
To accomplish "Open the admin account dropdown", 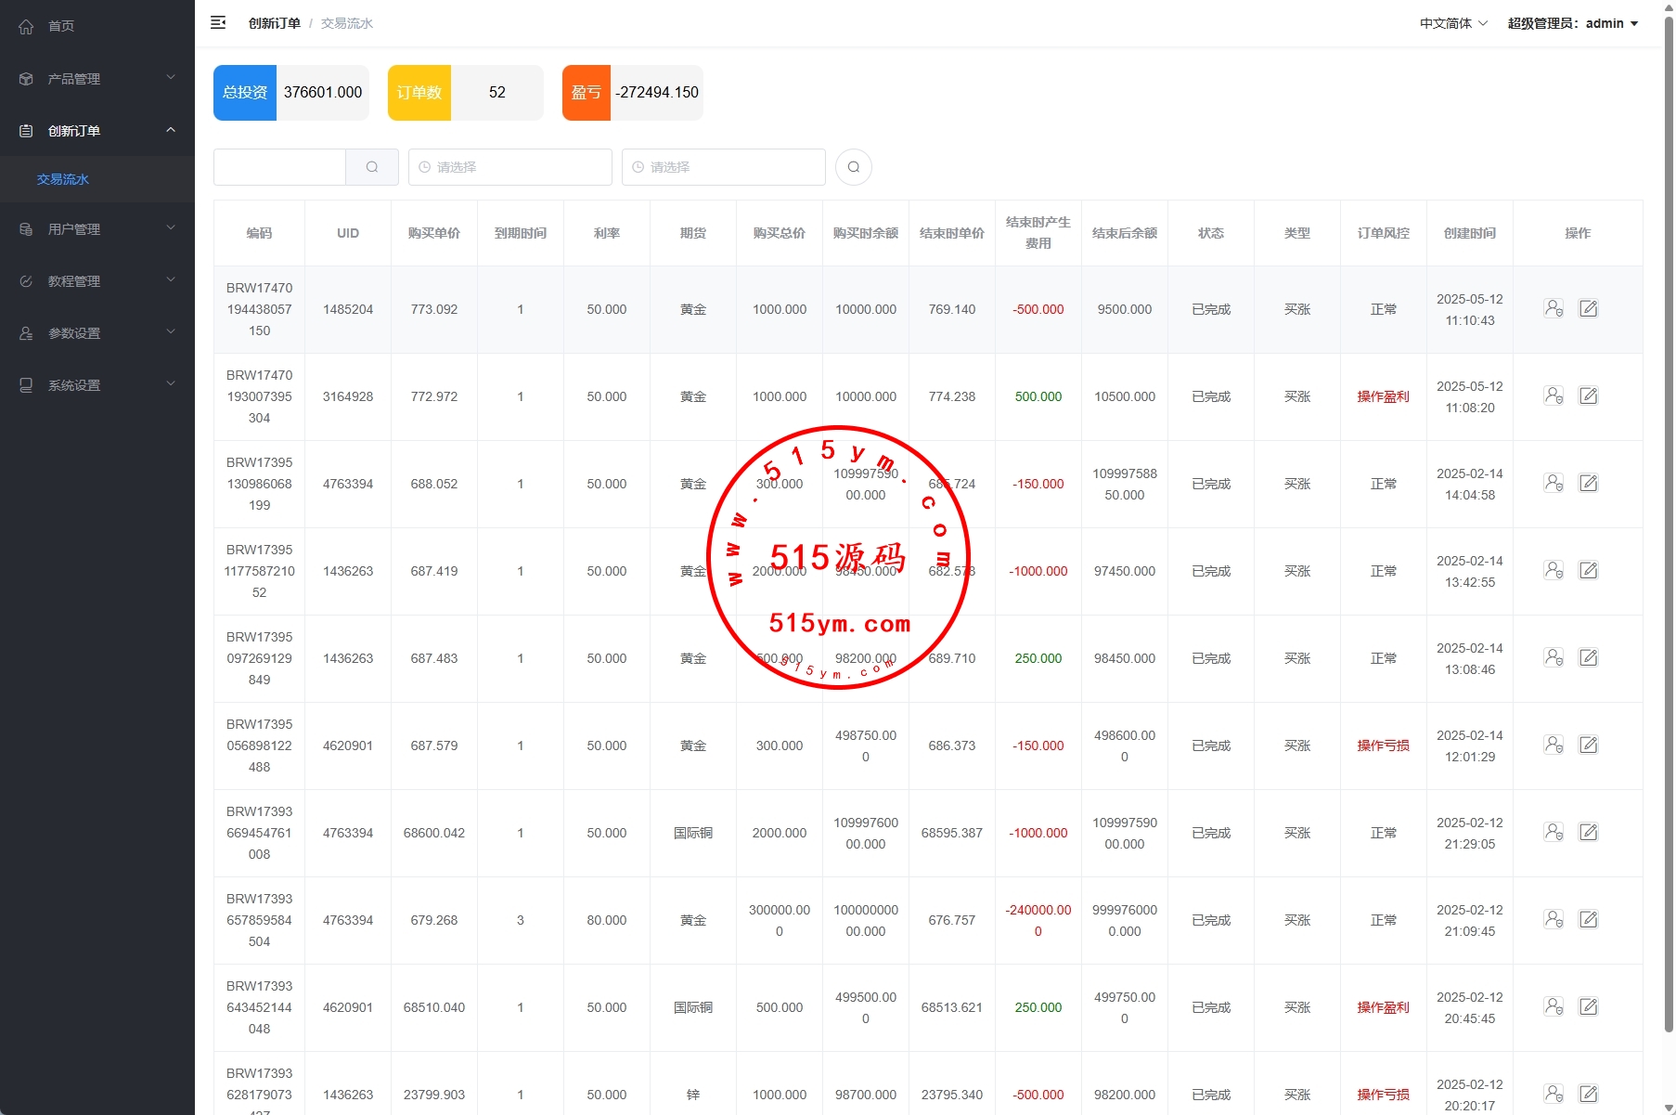I will [1572, 23].
